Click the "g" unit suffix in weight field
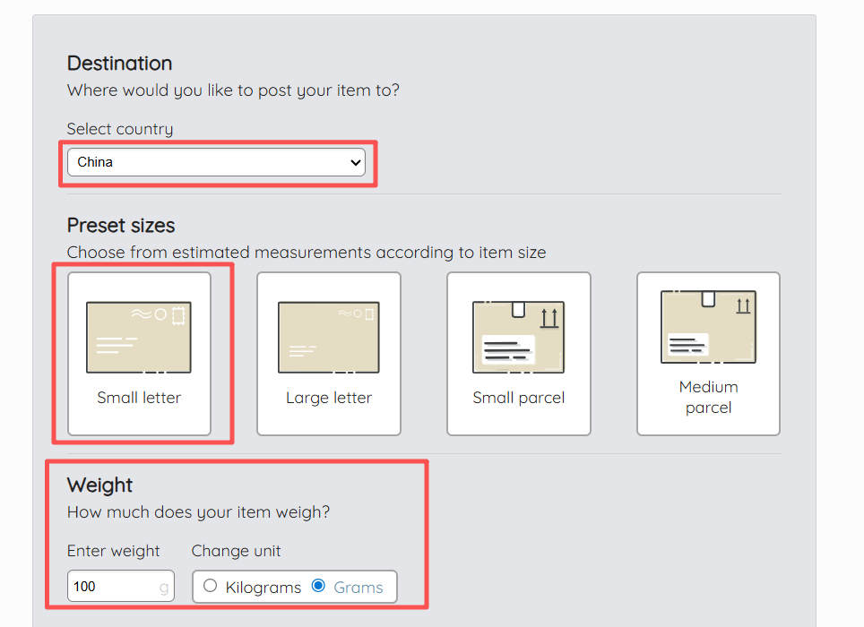The height and width of the screenshot is (627, 864). coord(163,587)
